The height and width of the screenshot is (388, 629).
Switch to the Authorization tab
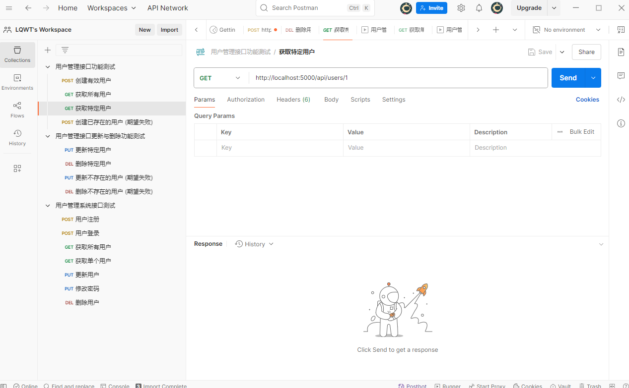[x=246, y=100]
